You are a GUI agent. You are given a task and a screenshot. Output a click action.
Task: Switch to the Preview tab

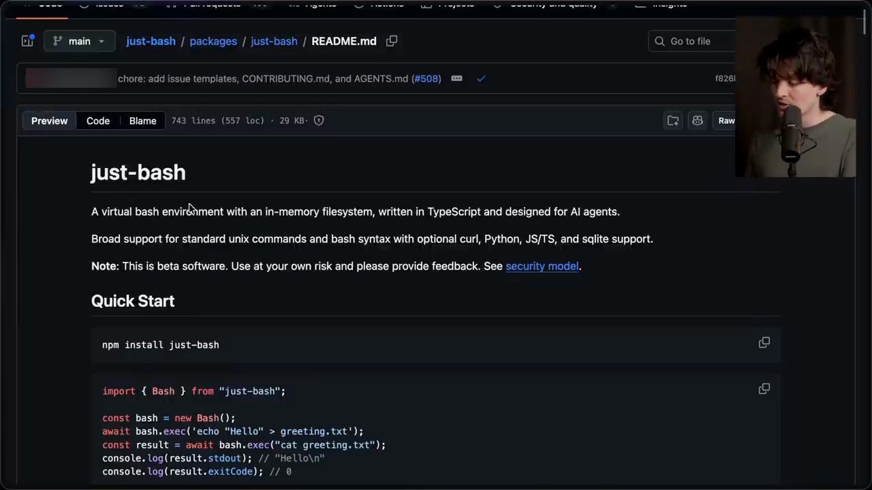tap(49, 120)
